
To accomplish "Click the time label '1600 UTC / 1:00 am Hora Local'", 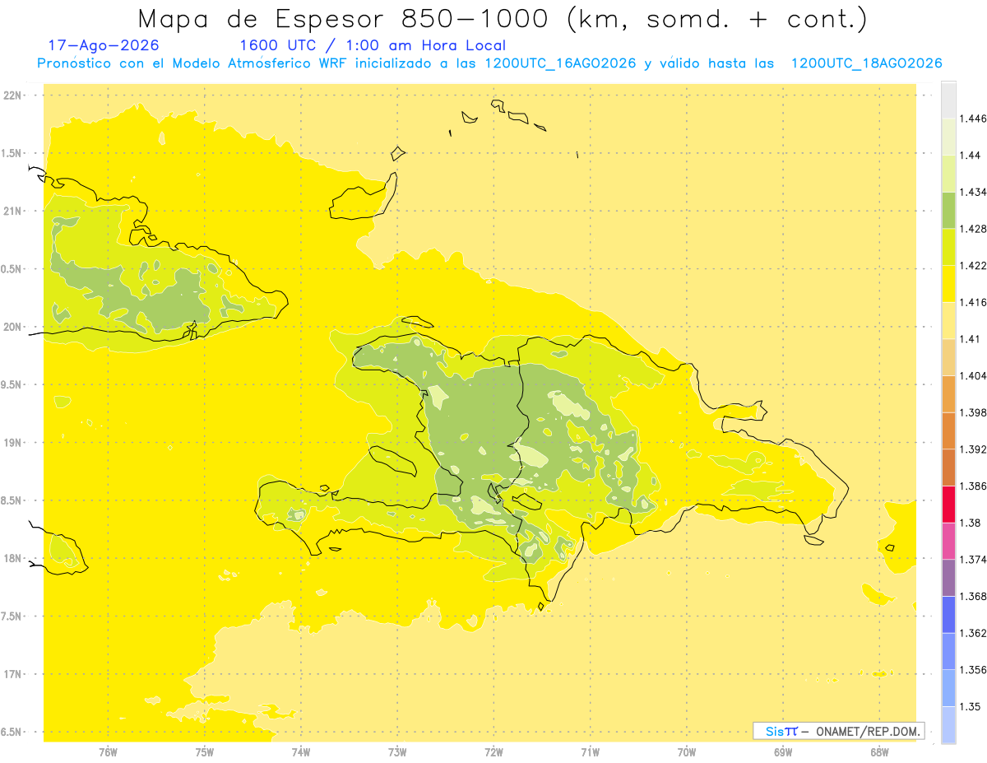I will tap(372, 46).
